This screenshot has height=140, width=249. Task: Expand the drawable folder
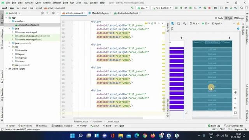click(12, 51)
